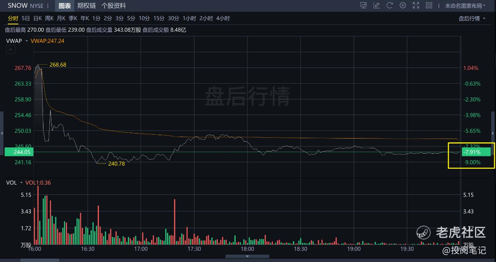496x262 pixels.
Task: Click the chart's left edge arrow handle
Action: pyautogui.click(x=2, y=133)
